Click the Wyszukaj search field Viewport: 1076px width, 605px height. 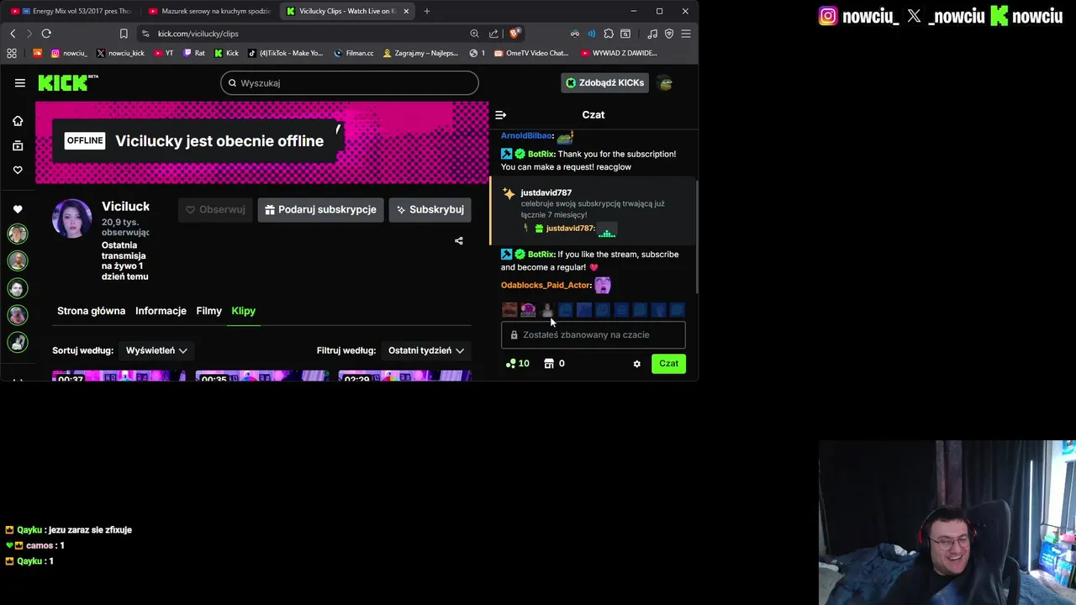350,83
